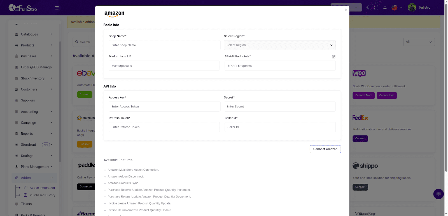The height and width of the screenshot is (216, 448).
Task: Open the Suppliers menu item
Action: coord(28,100)
